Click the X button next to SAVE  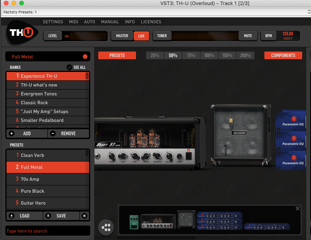click(x=84, y=216)
